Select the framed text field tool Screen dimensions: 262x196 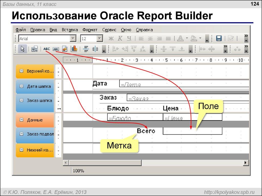click(x=56, y=49)
